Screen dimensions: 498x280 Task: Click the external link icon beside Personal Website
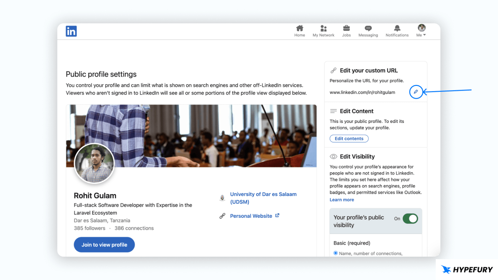click(x=277, y=216)
